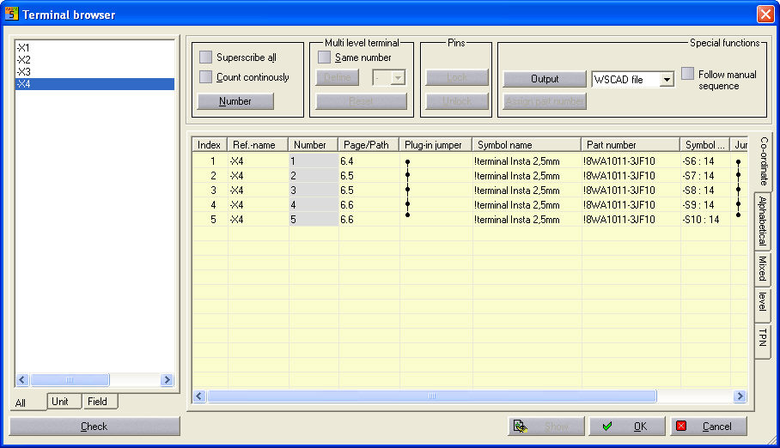
Task: Click the Page/Path column header
Action: [x=369, y=145]
